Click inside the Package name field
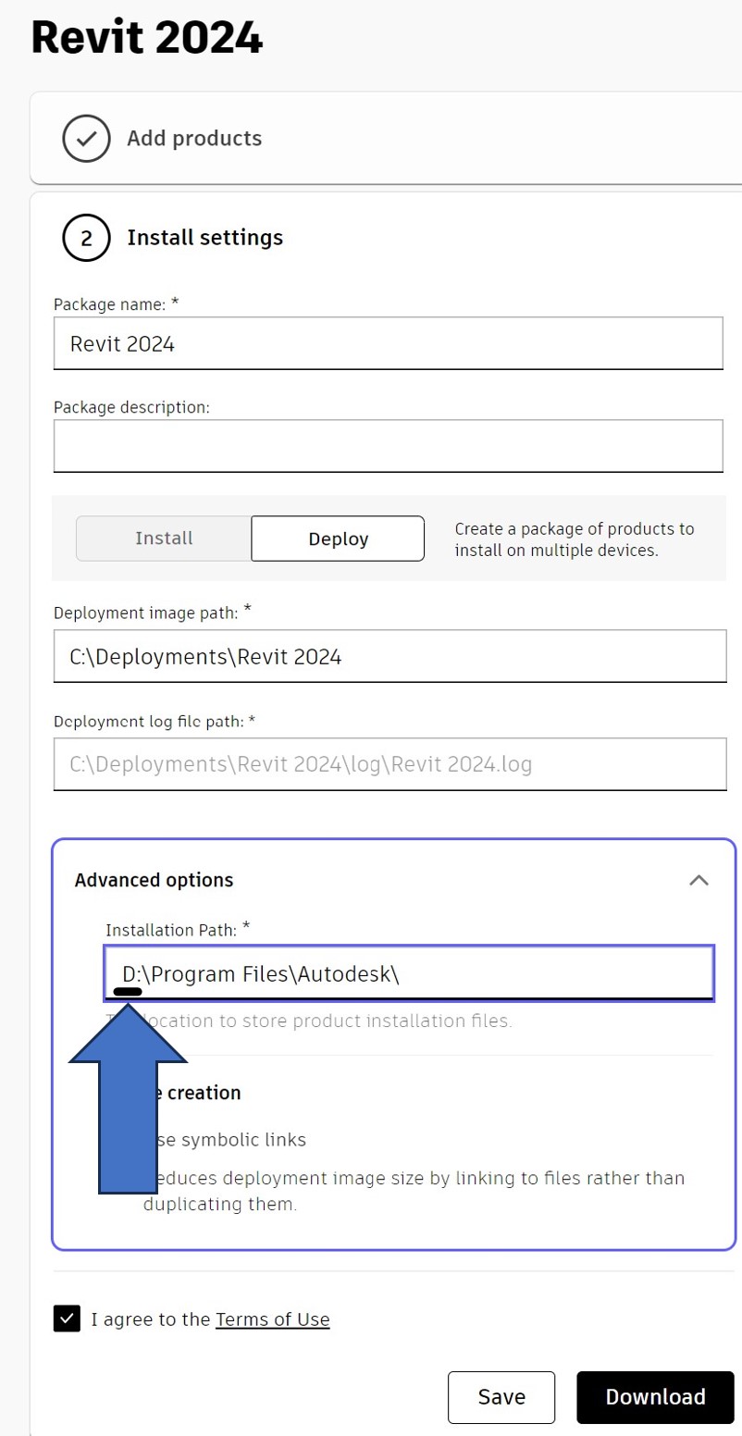The height and width of the screenshot is (1436, 742). pos(389,343)
